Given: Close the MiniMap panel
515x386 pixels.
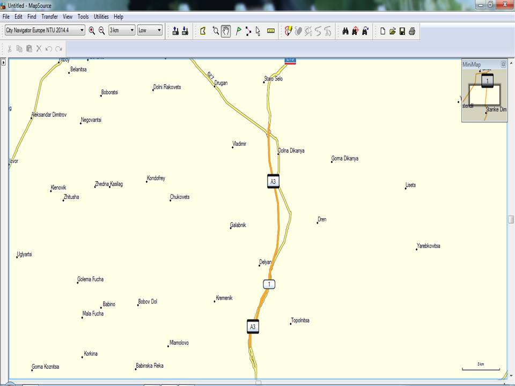Looking at the screenshot, I should [x=503, y=64].
